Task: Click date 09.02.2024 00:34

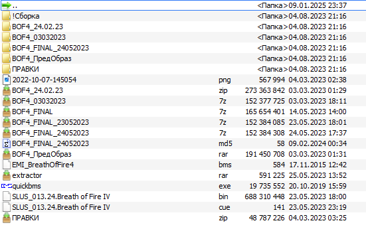Action: click(318, 143)
